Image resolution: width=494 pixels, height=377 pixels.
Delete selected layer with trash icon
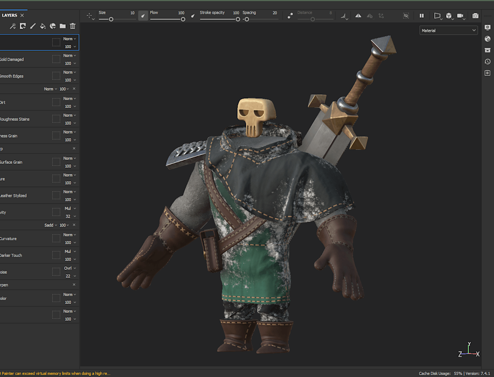[x=73, y=26]
